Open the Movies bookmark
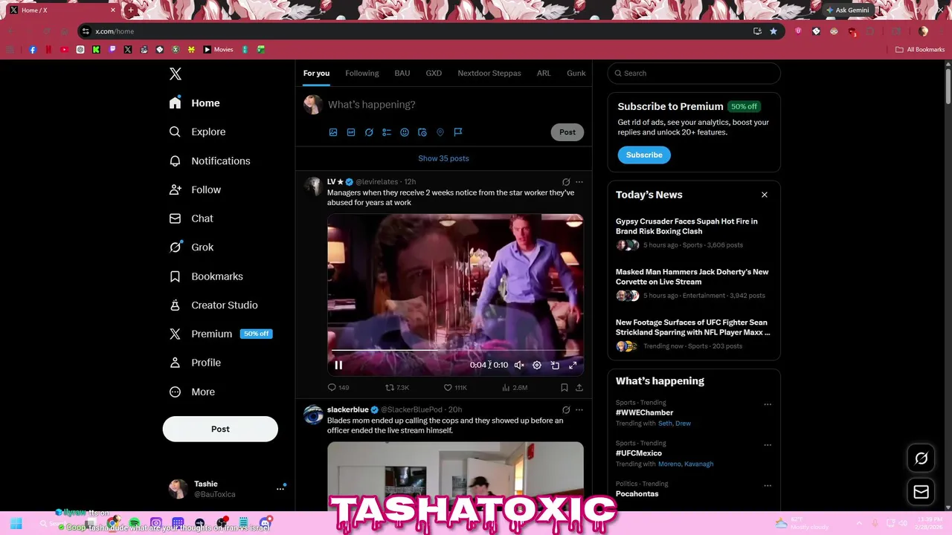 219,50
